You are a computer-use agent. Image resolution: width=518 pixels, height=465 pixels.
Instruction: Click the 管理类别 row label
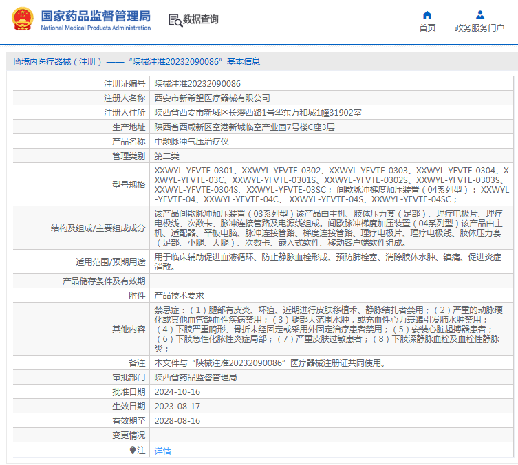pyautogui.click(x=129, y=156)
